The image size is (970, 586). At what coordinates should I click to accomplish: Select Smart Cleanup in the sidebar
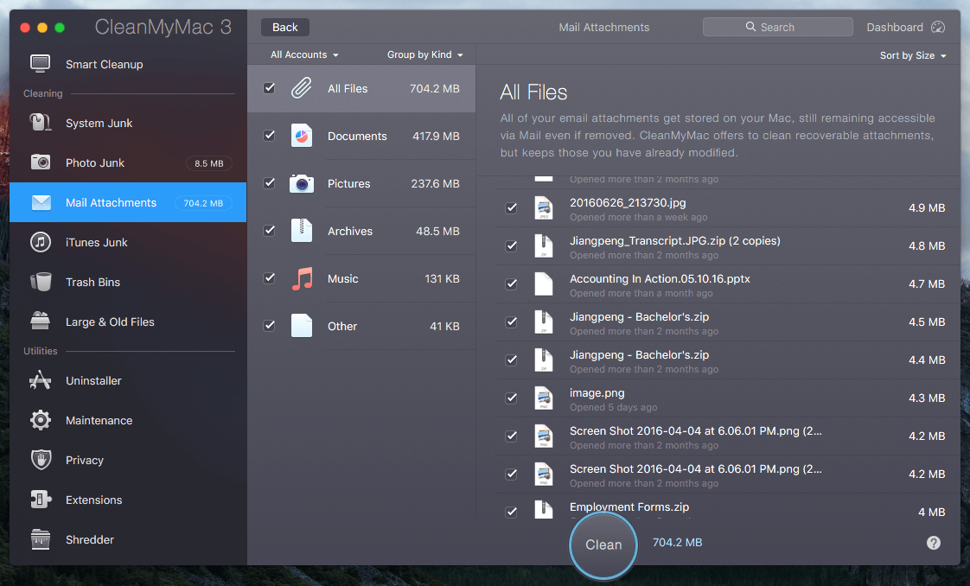(128, 64)
